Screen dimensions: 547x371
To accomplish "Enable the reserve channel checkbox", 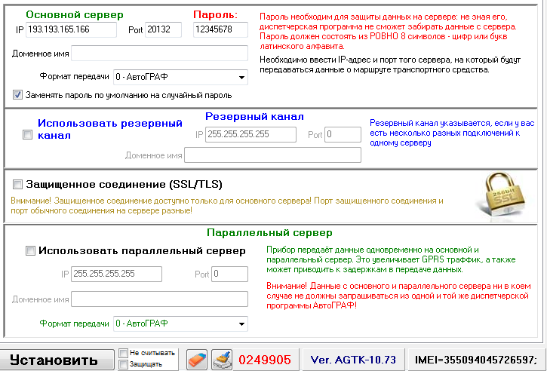I will coord(28,135).
